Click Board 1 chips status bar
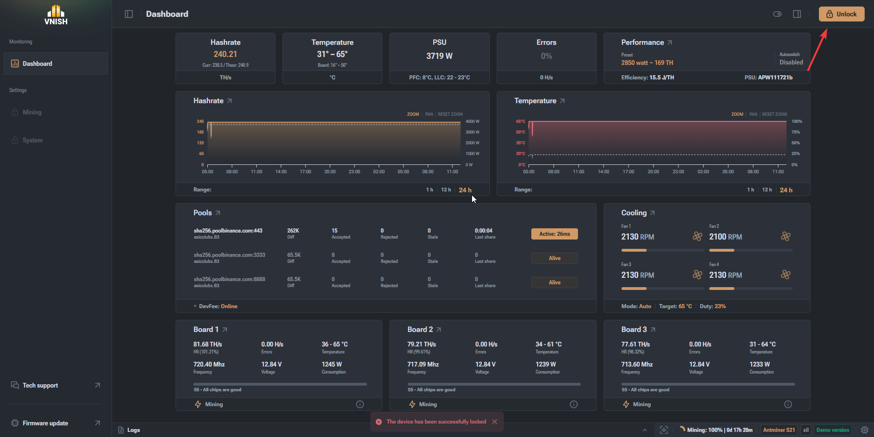Image resolution: width=874 pixels, height=437 pixels. [280, 384]
